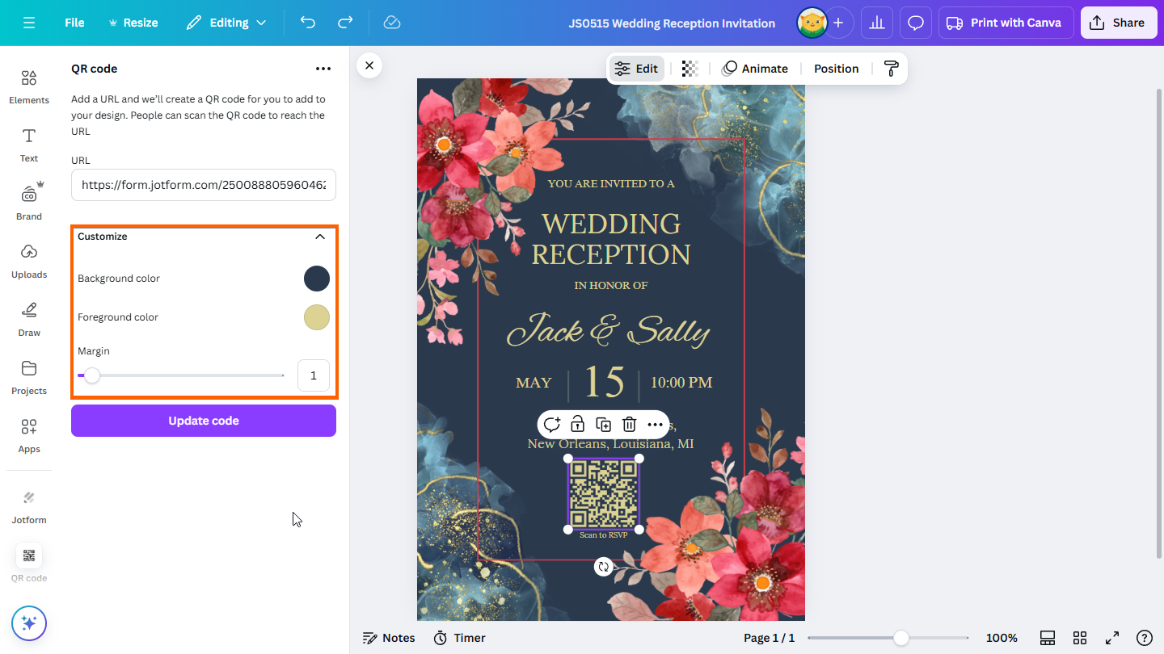Select the WEDDING RECEPTION heading text

pyautogui.click(x=611, y=238)
